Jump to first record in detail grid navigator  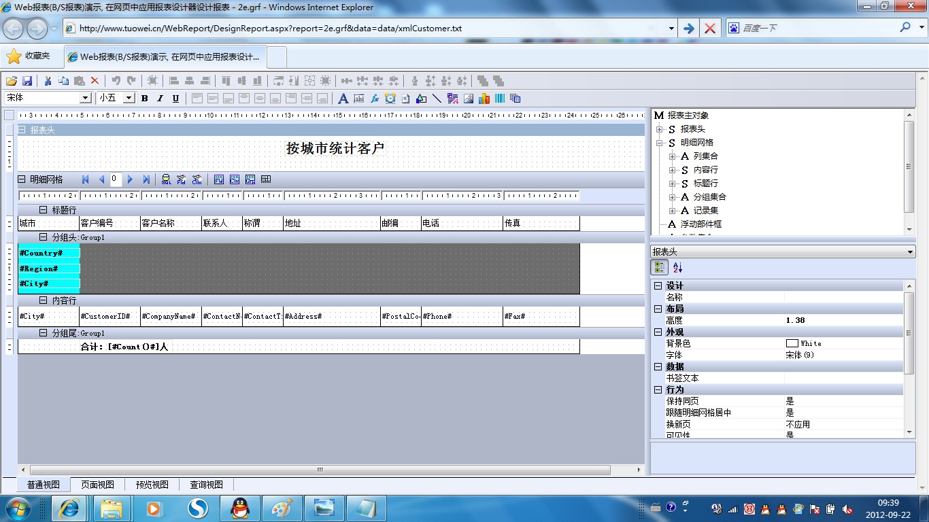click(86, 179)
